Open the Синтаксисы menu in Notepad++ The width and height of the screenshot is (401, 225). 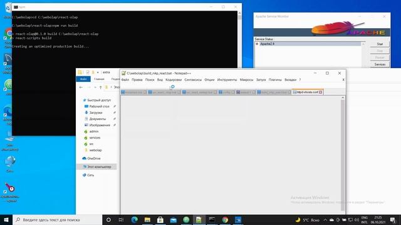pyautogui.click(x=193, y=80)
